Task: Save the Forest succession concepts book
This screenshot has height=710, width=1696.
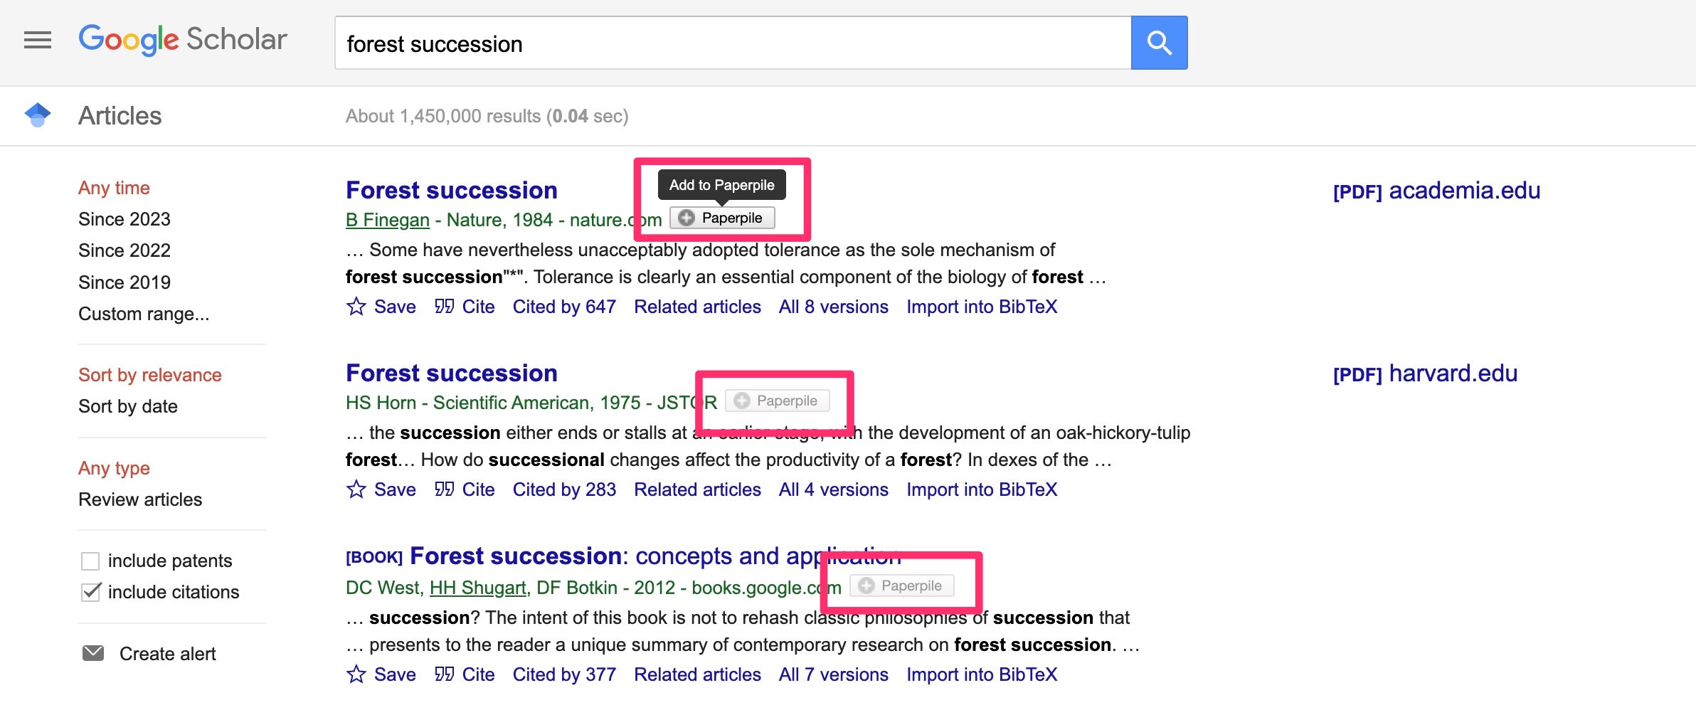Action: (381, 674)
